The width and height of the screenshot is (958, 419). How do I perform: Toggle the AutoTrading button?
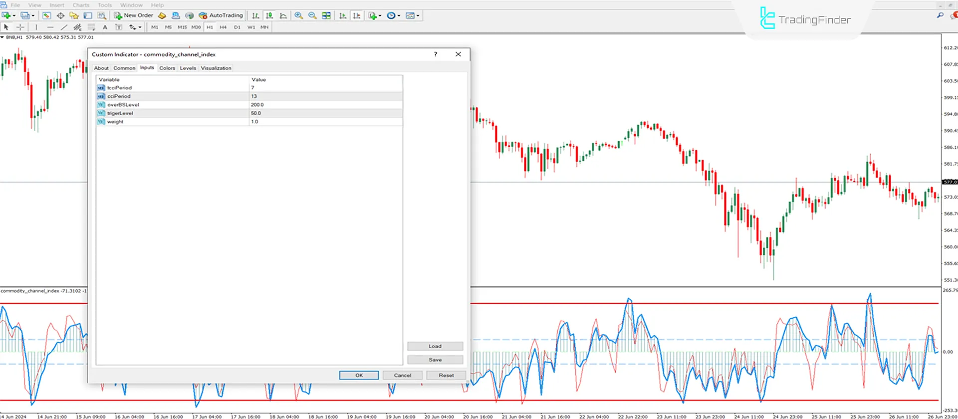point(221,15)
